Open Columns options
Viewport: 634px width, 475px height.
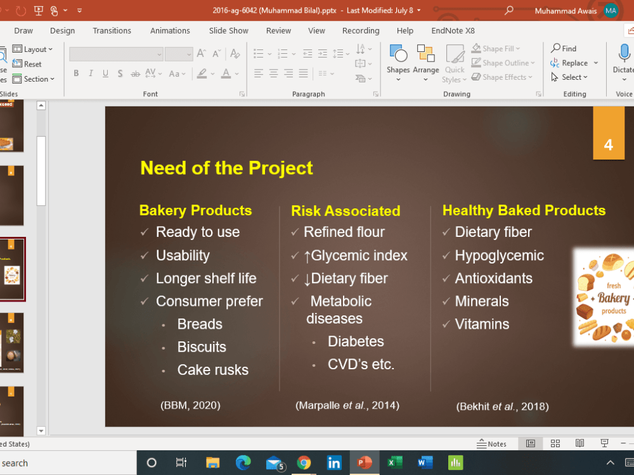(326, 73)
